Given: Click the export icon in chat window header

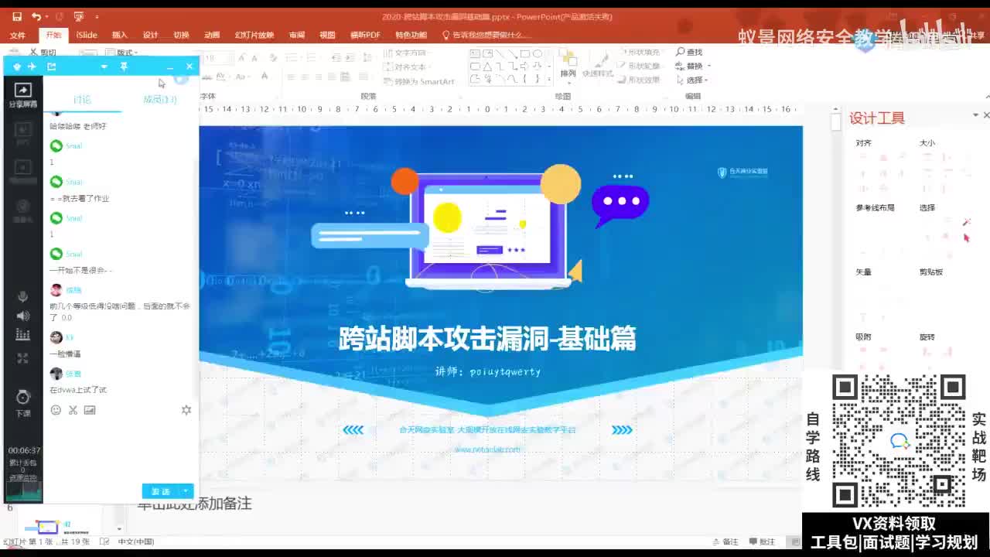Looking at the screenshot, I should point(52,67).
